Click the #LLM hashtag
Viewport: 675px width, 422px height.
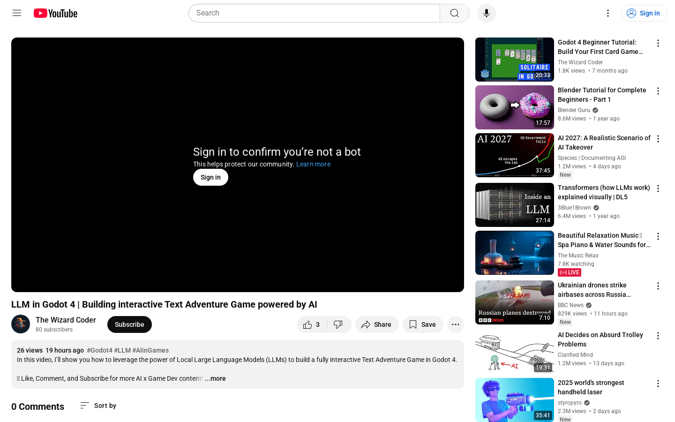tap(122, 350)
